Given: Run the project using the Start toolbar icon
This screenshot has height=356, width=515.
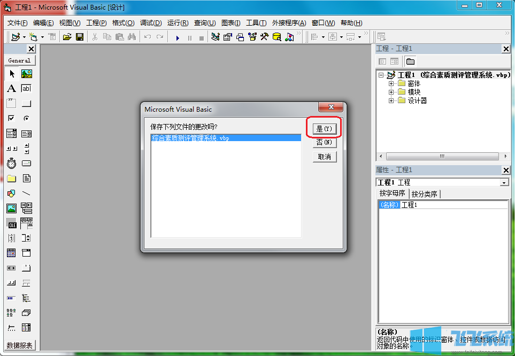Looking at the screenshot, I should tap(178, 37).
